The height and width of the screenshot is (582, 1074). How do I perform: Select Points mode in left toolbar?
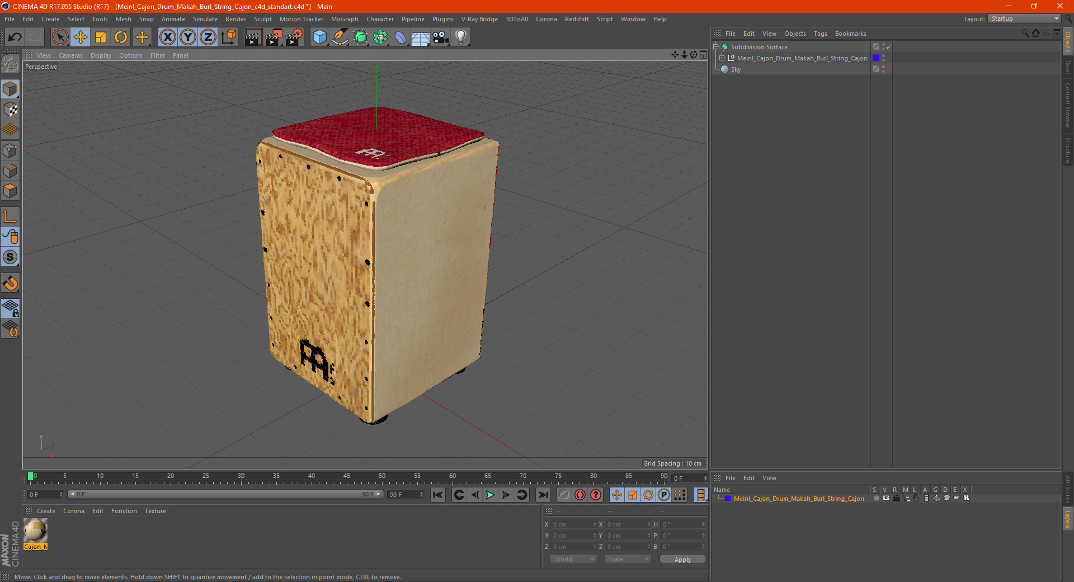10,151
